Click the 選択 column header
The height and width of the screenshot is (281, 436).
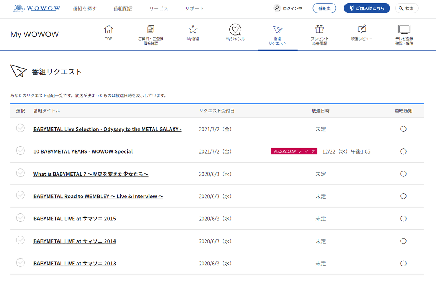point(20,111)
